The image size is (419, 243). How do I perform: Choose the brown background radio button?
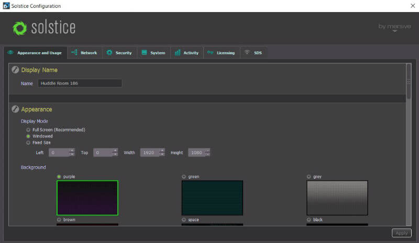click(x=59, y=219)
